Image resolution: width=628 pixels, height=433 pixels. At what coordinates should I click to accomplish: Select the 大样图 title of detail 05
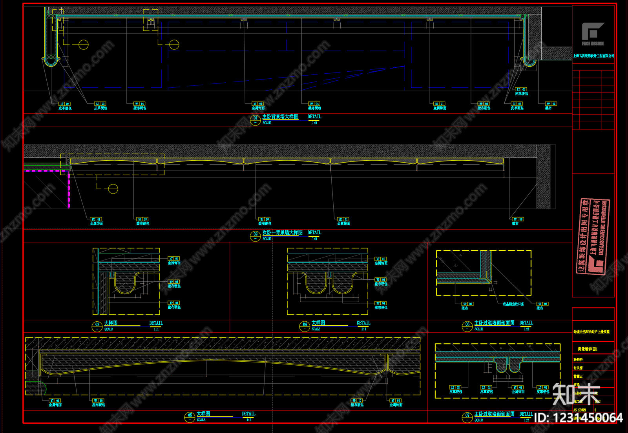point(203,413)
